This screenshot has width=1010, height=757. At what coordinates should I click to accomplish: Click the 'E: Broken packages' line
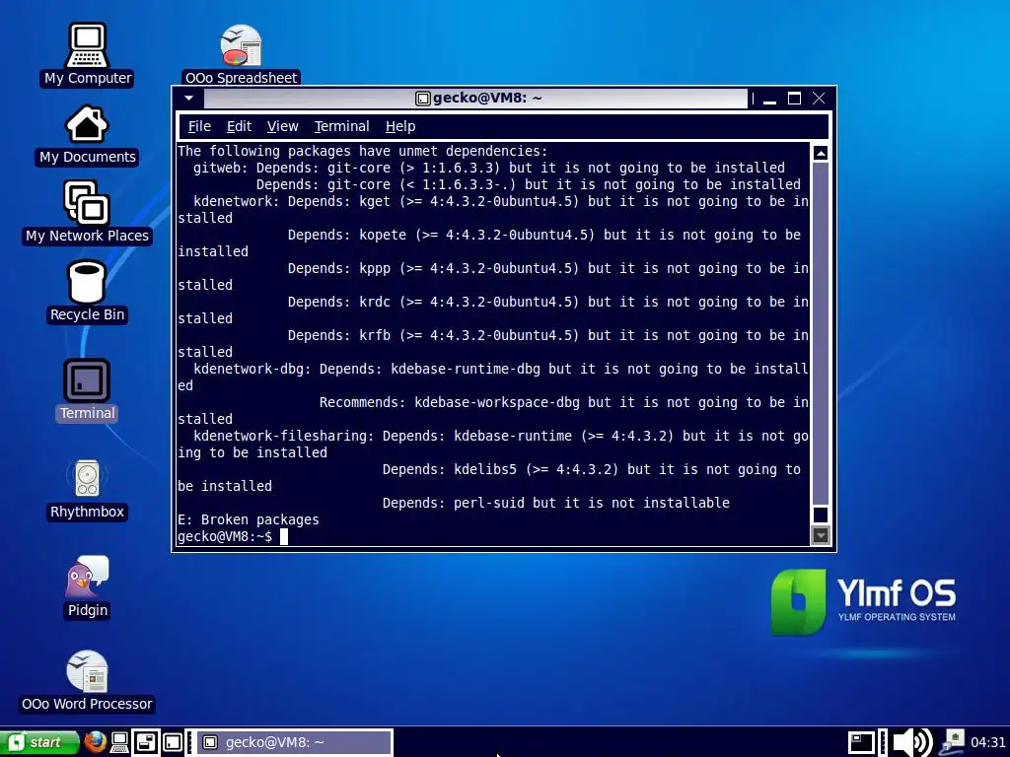tap(248, 519)
